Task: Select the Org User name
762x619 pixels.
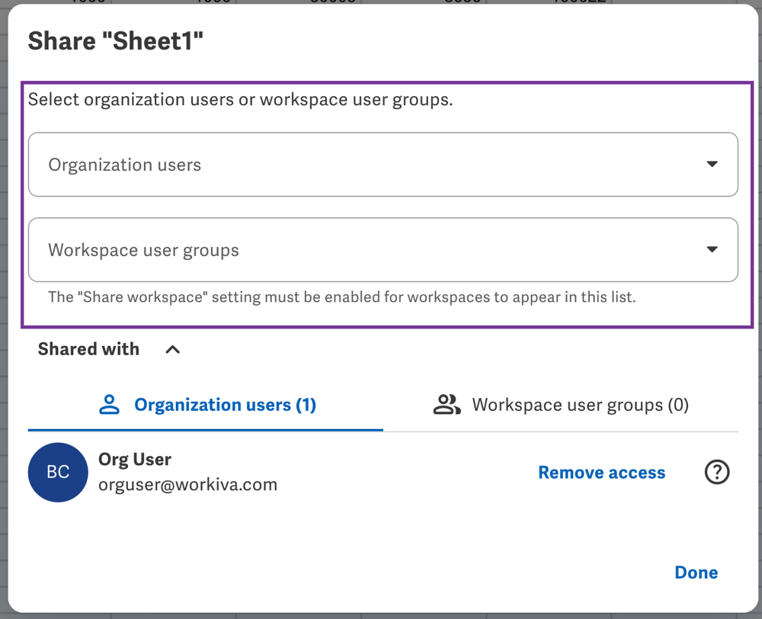Action: click(x=135, y=459)
